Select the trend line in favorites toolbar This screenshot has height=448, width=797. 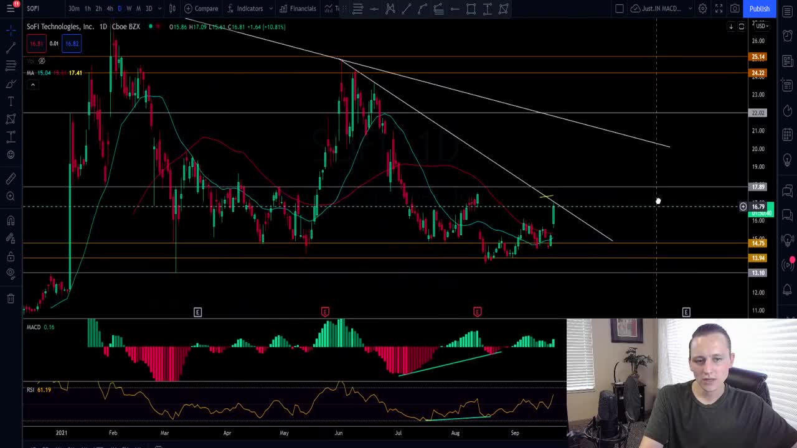coord(407,9)
